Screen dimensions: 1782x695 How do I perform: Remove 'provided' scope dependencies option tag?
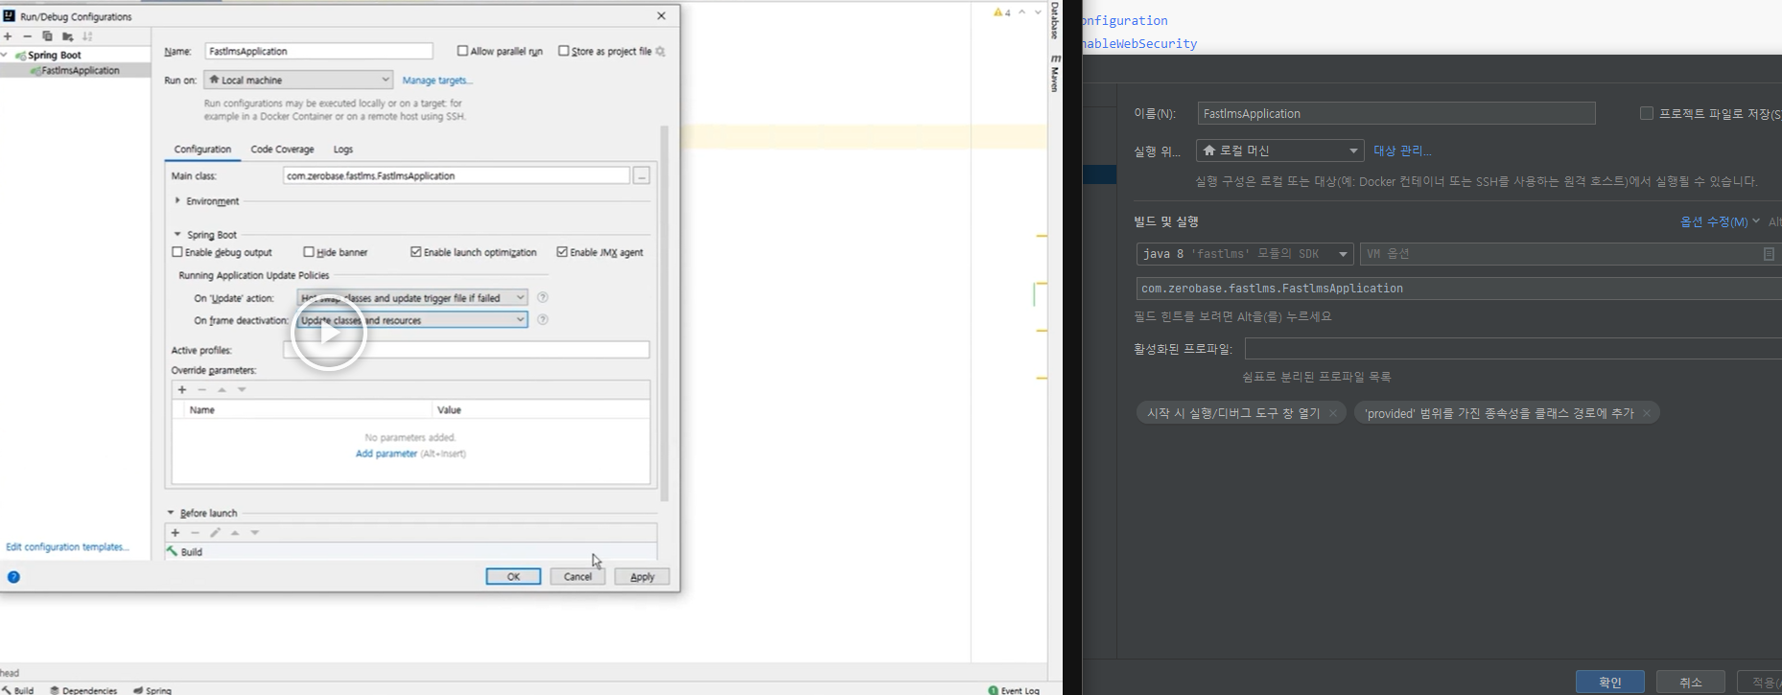click(1647, 413)
